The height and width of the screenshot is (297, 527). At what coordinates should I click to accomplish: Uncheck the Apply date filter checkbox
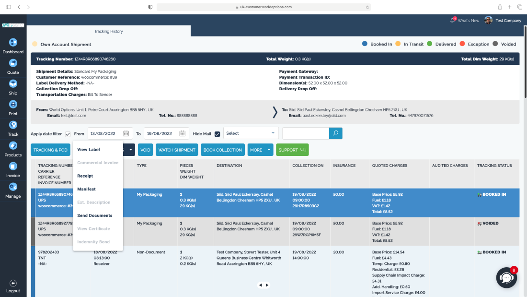[68, 134]
